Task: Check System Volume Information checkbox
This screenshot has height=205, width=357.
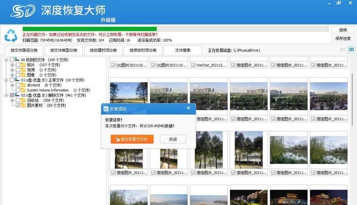Action: (18, 90)
